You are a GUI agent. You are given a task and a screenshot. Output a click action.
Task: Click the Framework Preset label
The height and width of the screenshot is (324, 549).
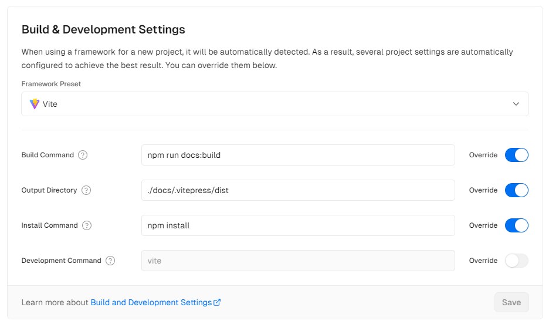point(51,84)
